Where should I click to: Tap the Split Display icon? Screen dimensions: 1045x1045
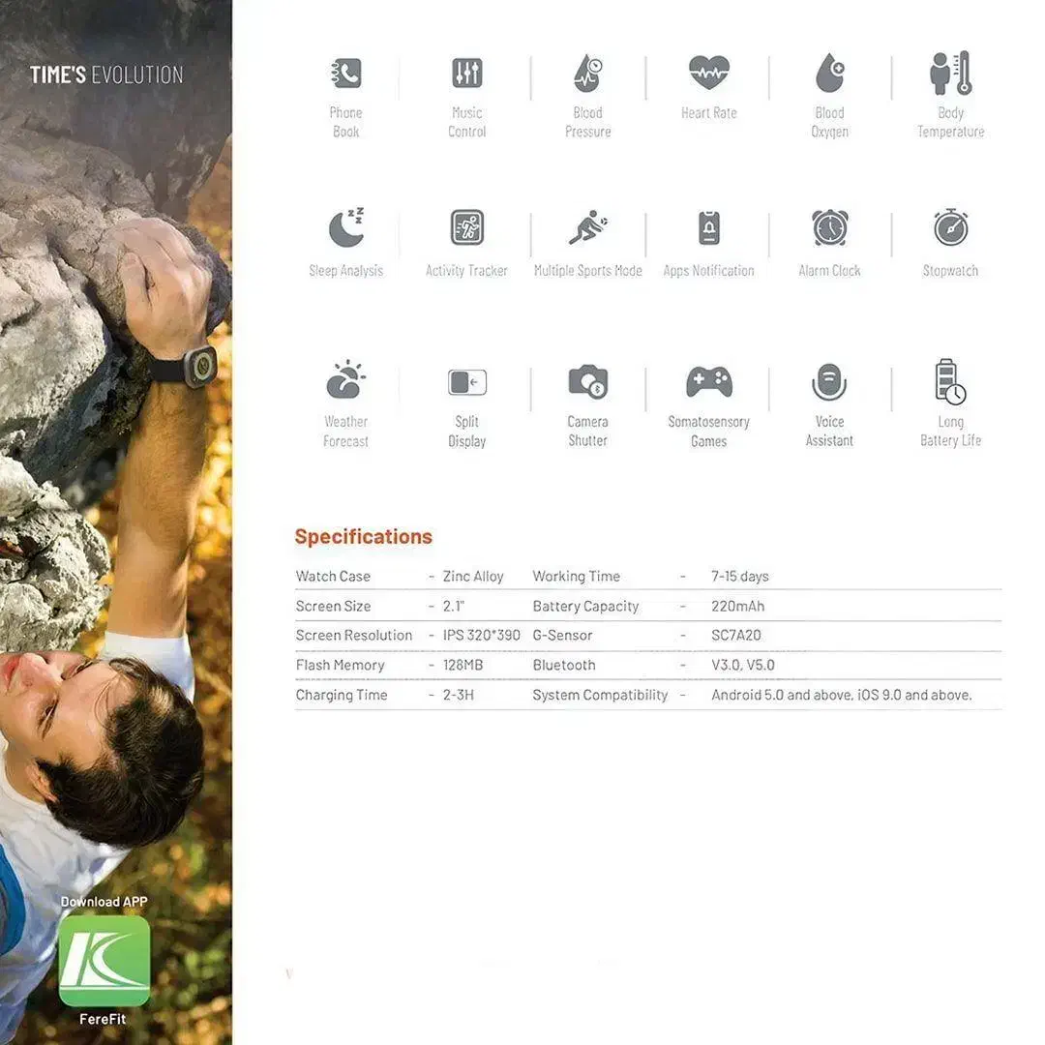(466, 382)
